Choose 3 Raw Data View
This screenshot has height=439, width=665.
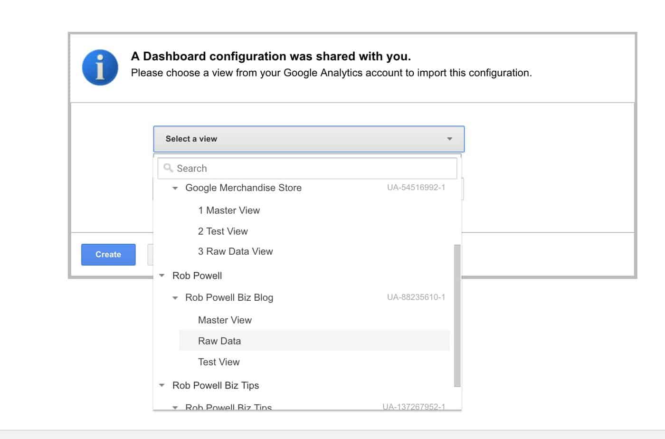point(235,251)
